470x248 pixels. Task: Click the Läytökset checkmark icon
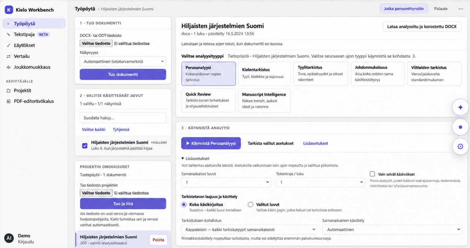pos(9,46)
